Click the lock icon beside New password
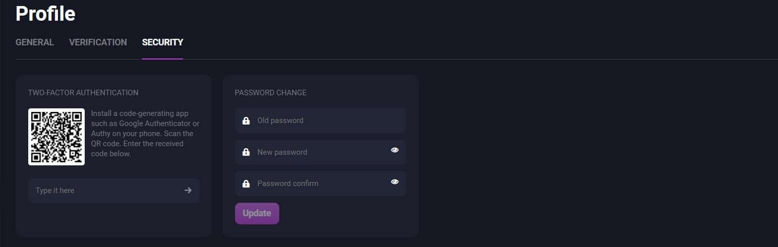This screenshot has width=778, height=247. tap(246, 152)
